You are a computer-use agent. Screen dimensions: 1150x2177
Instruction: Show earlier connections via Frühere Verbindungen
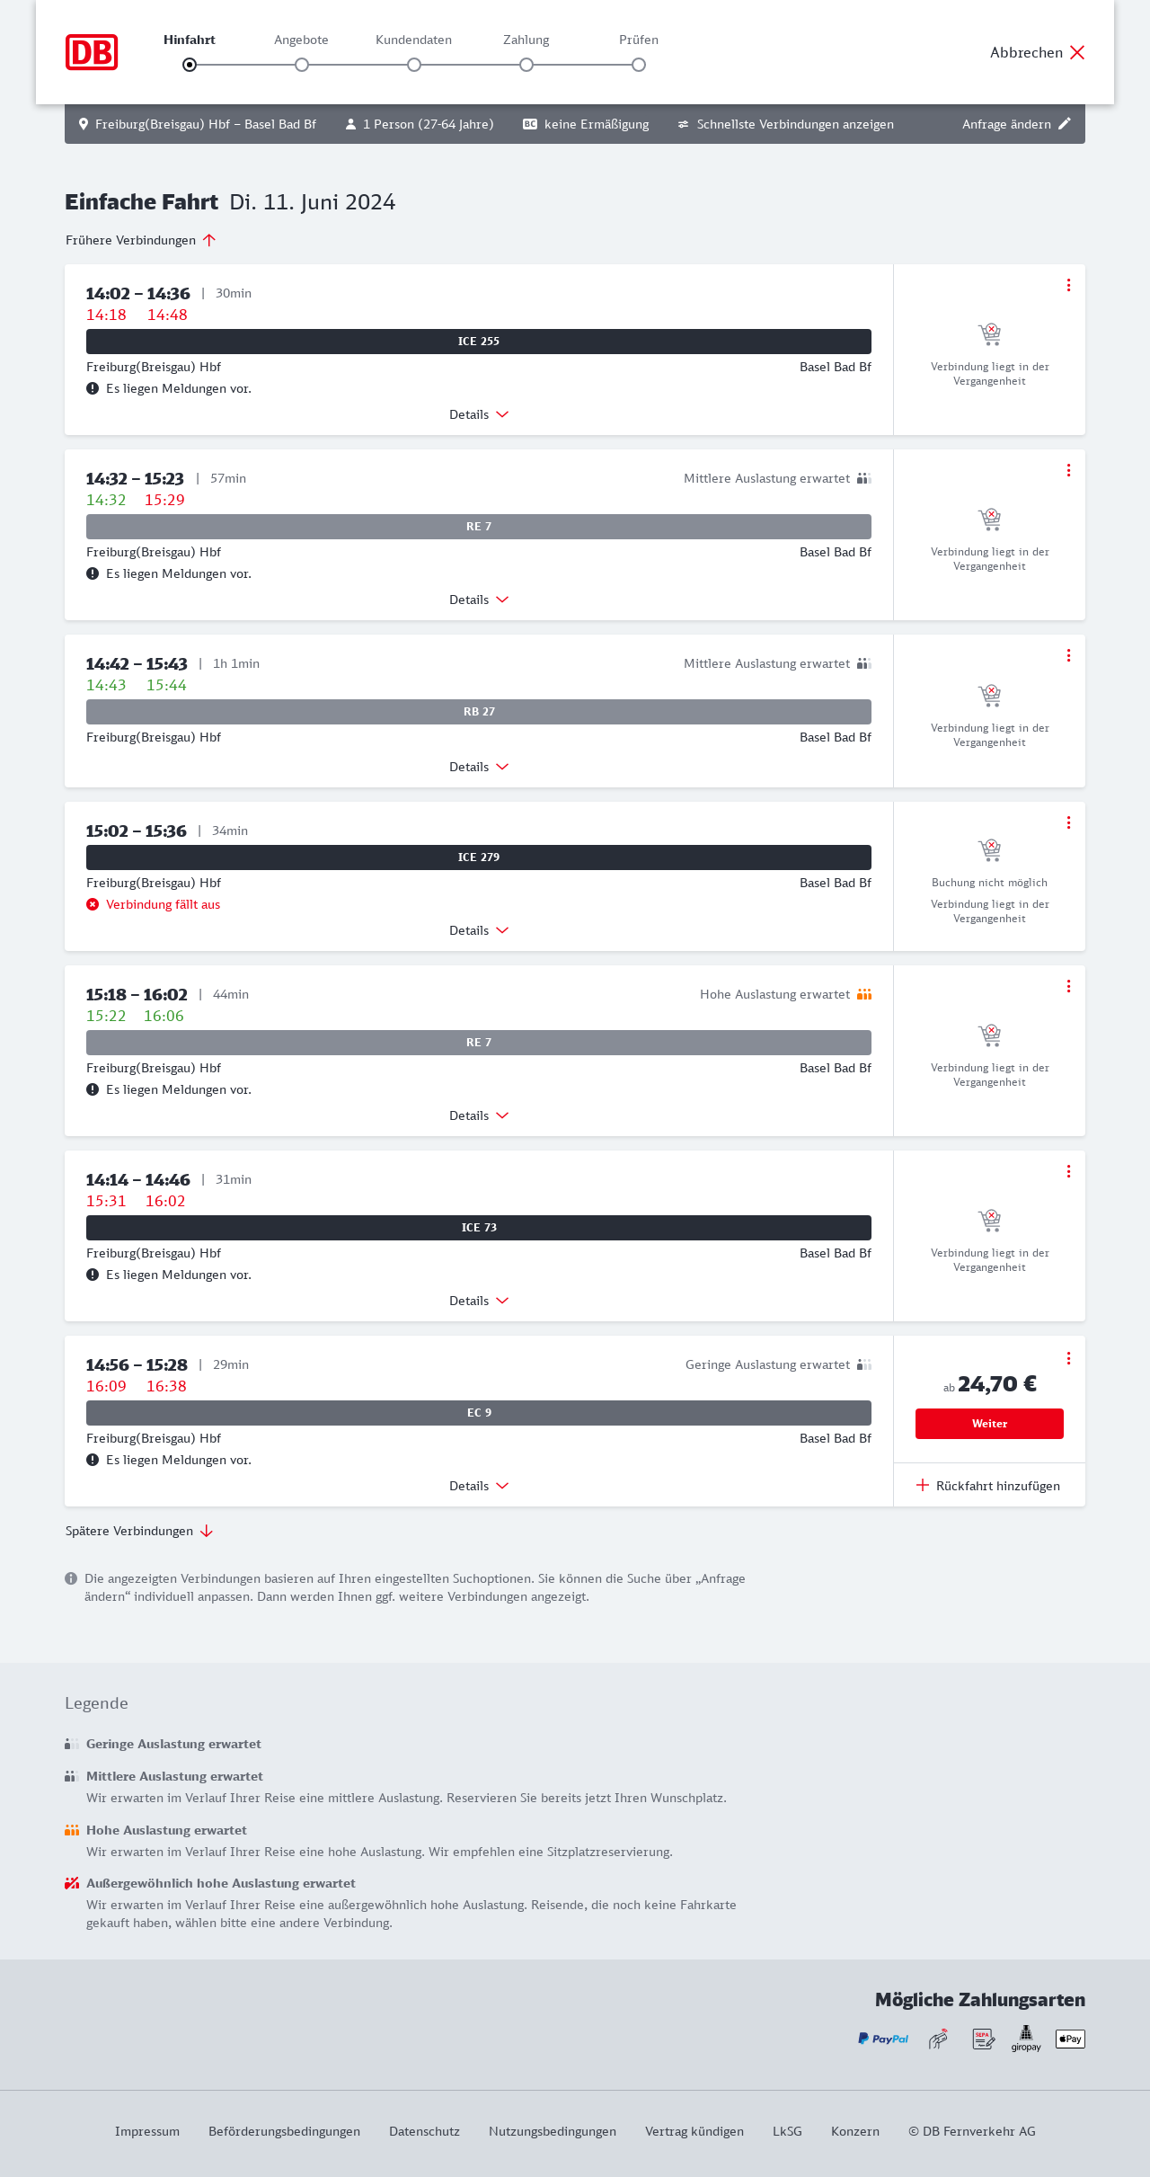click(140, 240)
